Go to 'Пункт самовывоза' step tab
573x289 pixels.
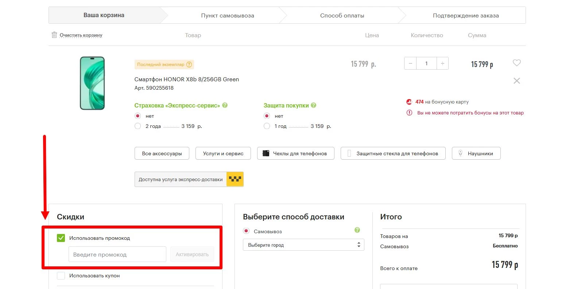tap(227, 16)
